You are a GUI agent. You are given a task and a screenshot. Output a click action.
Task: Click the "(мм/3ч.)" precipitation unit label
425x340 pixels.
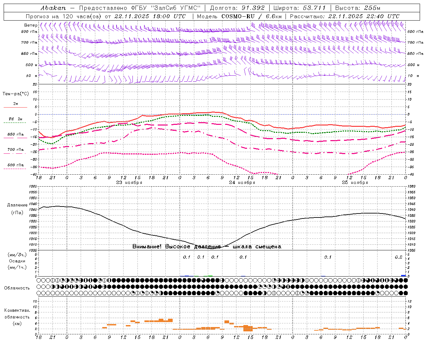(x=17, y=255)
